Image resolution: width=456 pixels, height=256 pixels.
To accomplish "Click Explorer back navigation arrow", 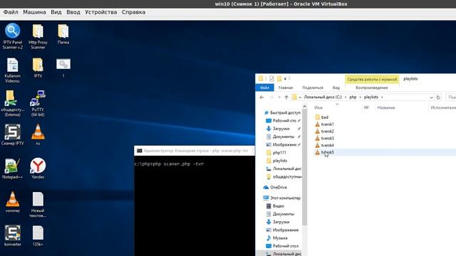I will (261, 97).
